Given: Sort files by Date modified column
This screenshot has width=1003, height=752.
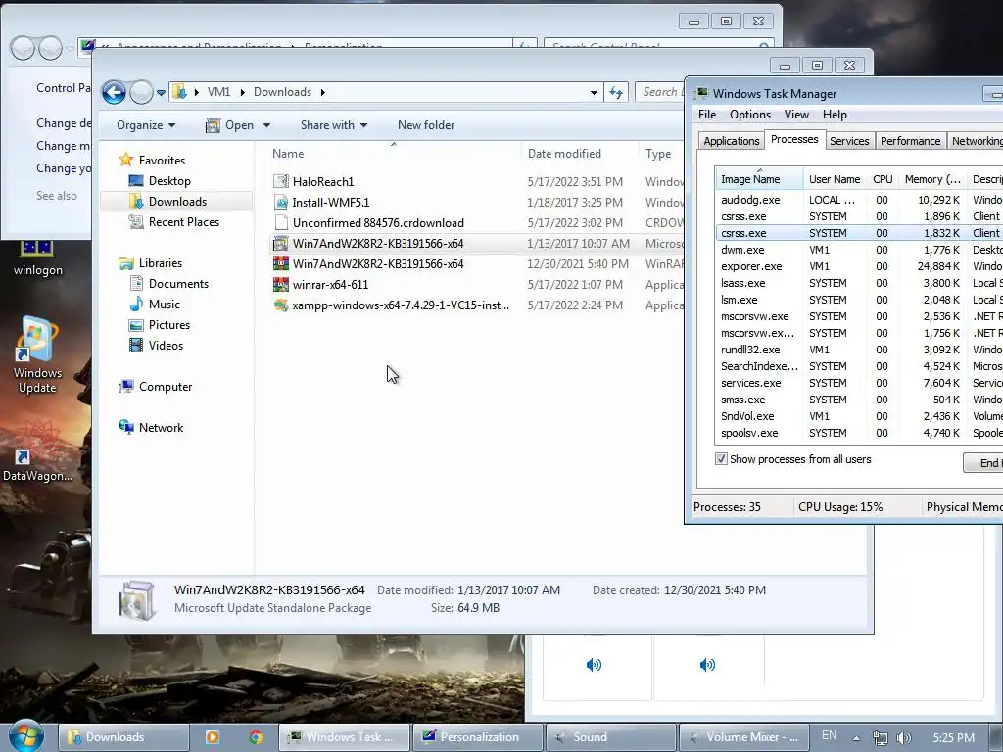Looking at the screenshot, I should (x=579, y=154).
